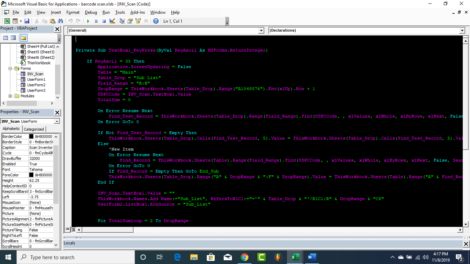Toggle Folders view in Project panel
Viewport: 470px width, 264px height.
[x=23, y=38]
